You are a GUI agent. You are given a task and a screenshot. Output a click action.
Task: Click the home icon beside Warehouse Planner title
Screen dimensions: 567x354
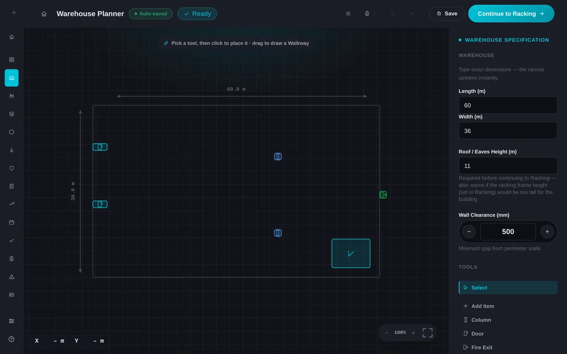[x=44, y=14]
